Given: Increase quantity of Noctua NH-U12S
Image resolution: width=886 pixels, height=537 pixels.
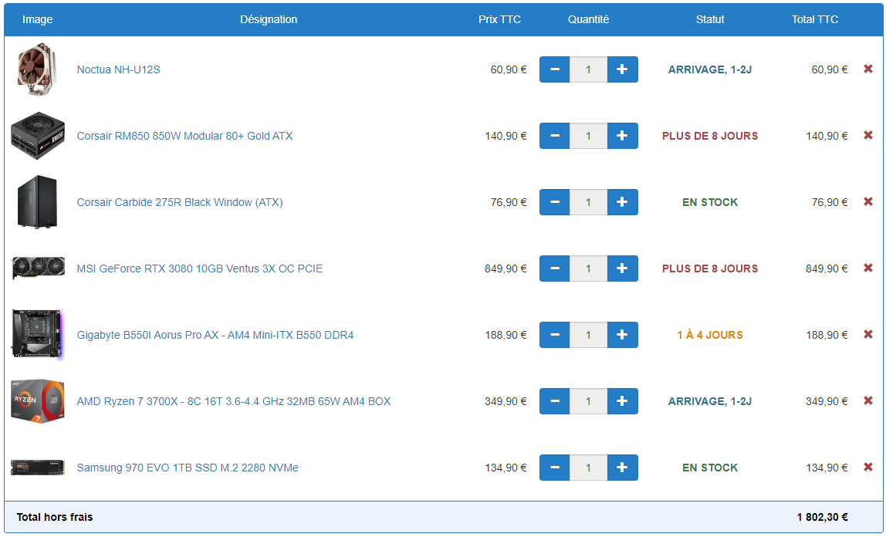Looking at the screenshot, I should pyautogui.click(x=622, y=69).
